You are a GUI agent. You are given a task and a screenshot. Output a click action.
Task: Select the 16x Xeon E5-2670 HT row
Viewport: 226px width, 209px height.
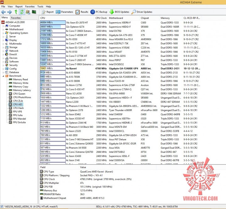120,23
